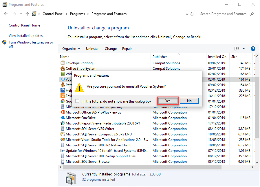This screenshot has width=260, height=187.
Task: Expand the chevron after Control Panel breadcrumb
Action: click(67, 14)
